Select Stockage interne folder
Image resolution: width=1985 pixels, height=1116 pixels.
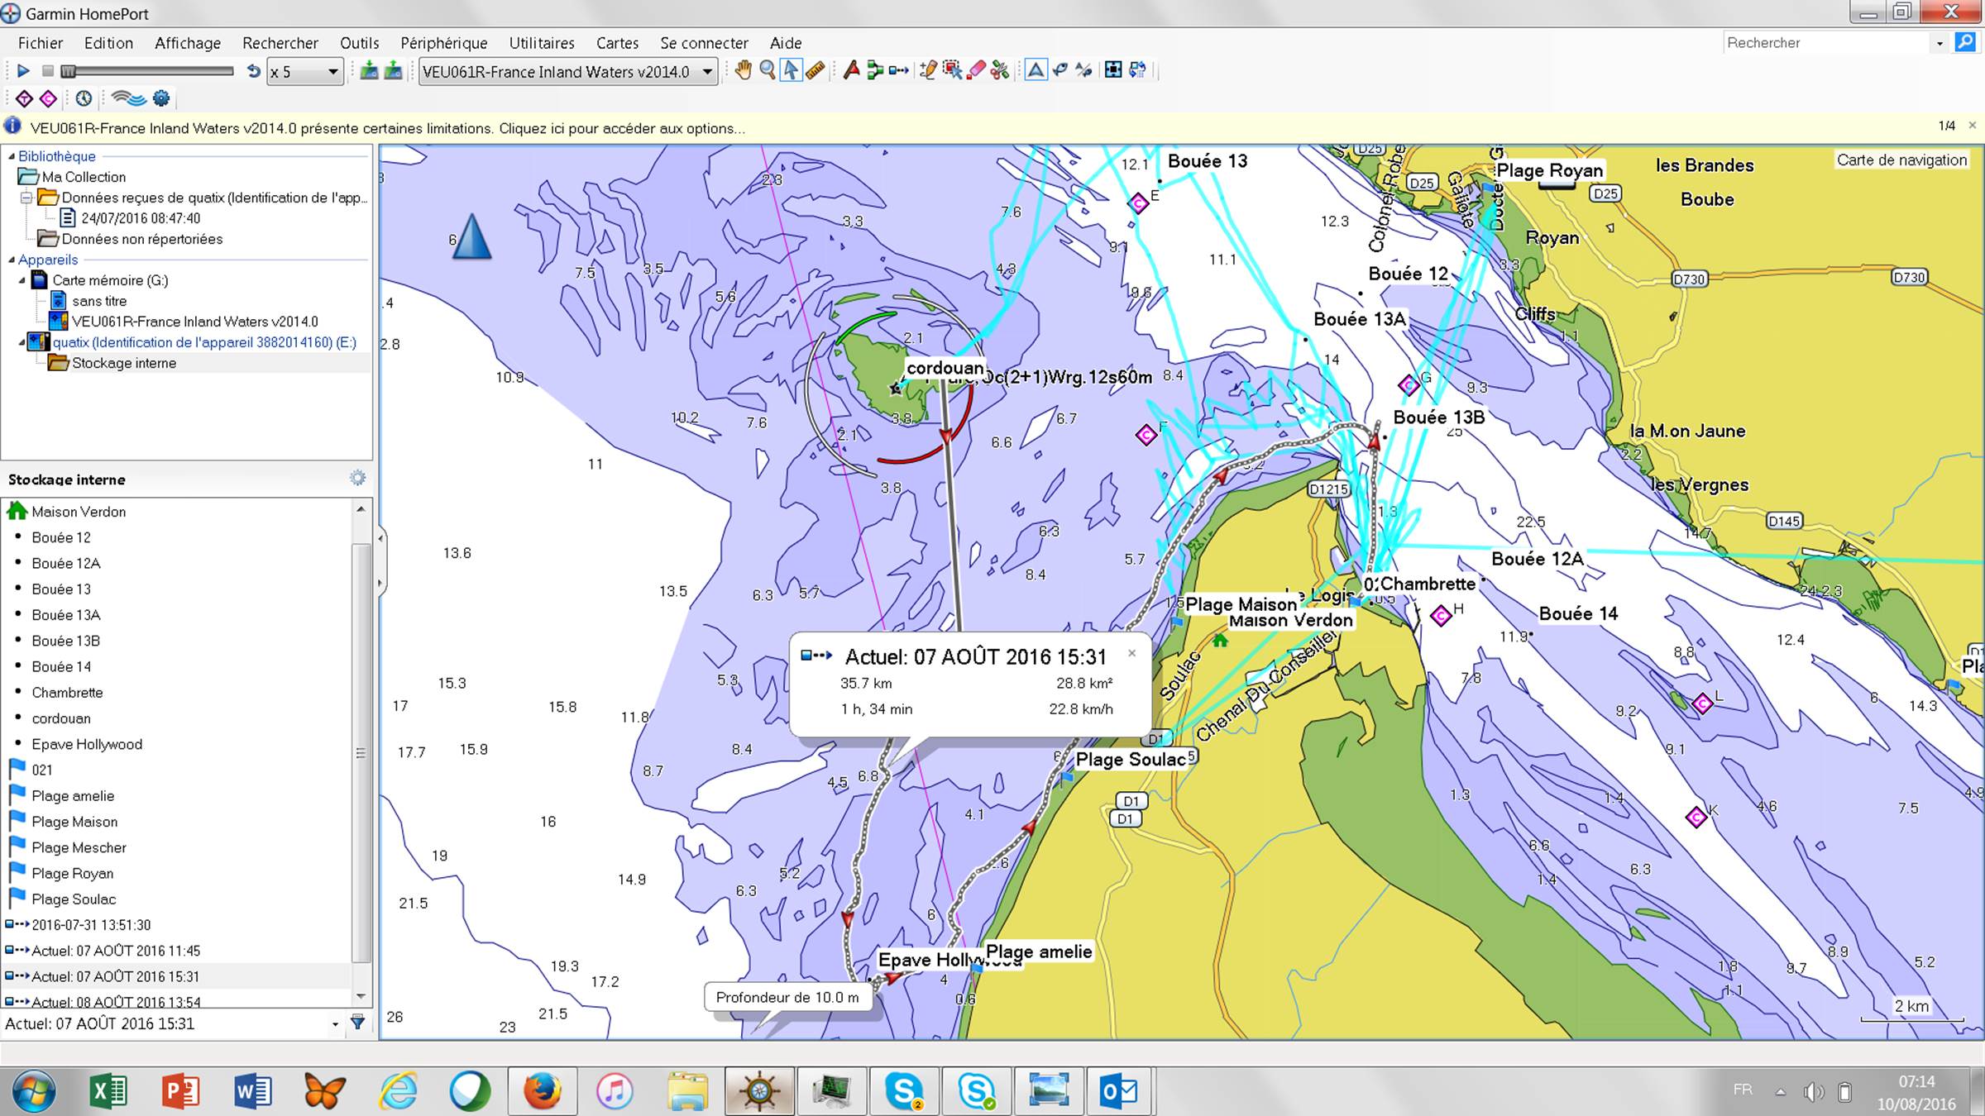coord(124,363)
